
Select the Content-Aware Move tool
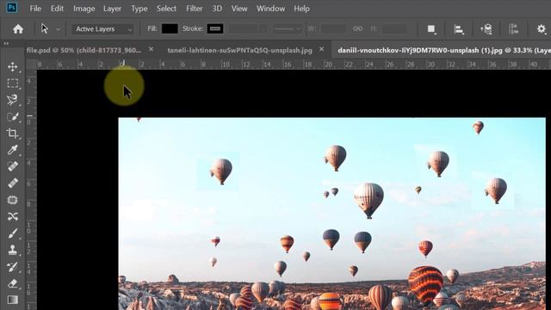tap(13, 216)
